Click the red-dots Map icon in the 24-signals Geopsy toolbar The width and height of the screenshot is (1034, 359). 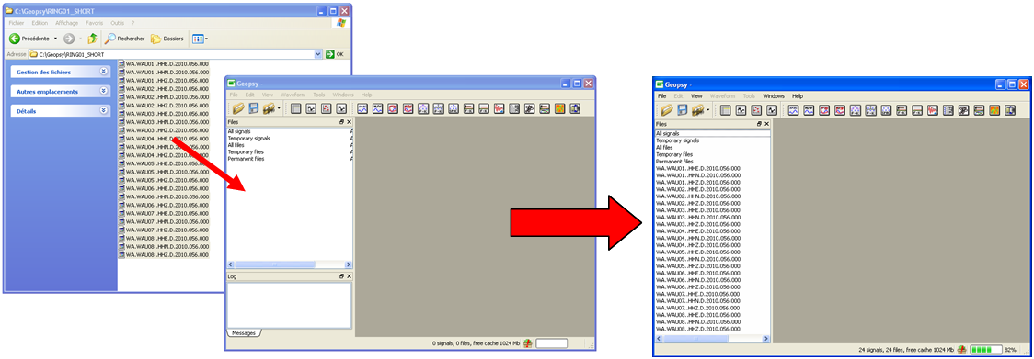click(x=756, y=110)
